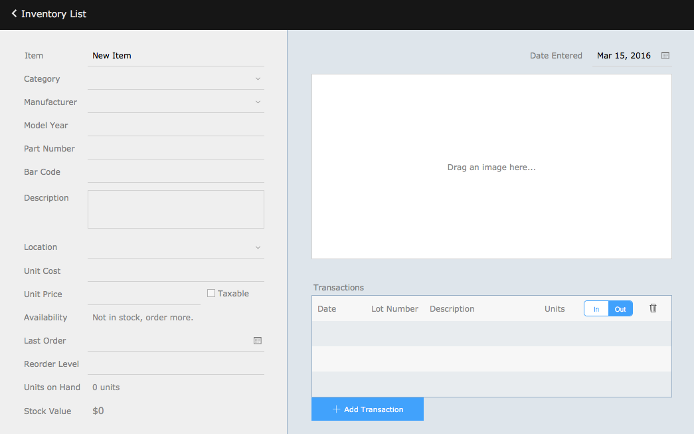Click the Inventory List navigation label

point(53,14)
